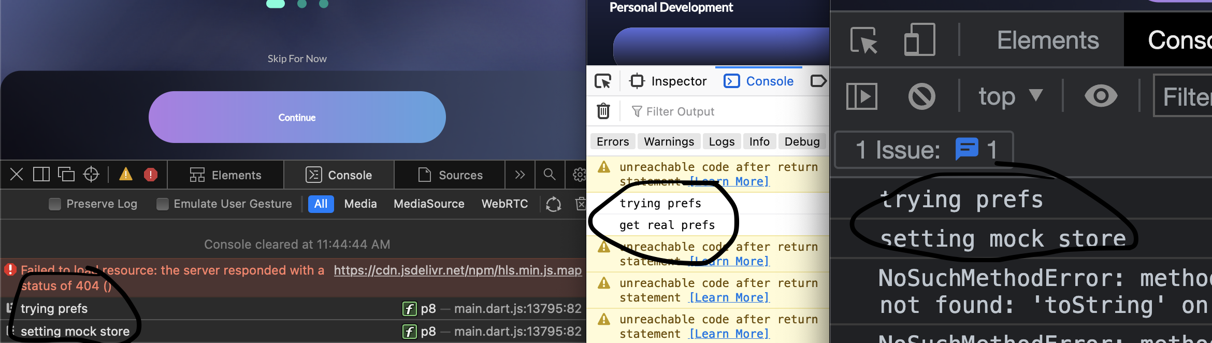Image resolution: width=1212 pixels, height=343 pixels.
Task: Toggle Chrome's device toolbar icon
Action: coord(919,40)
